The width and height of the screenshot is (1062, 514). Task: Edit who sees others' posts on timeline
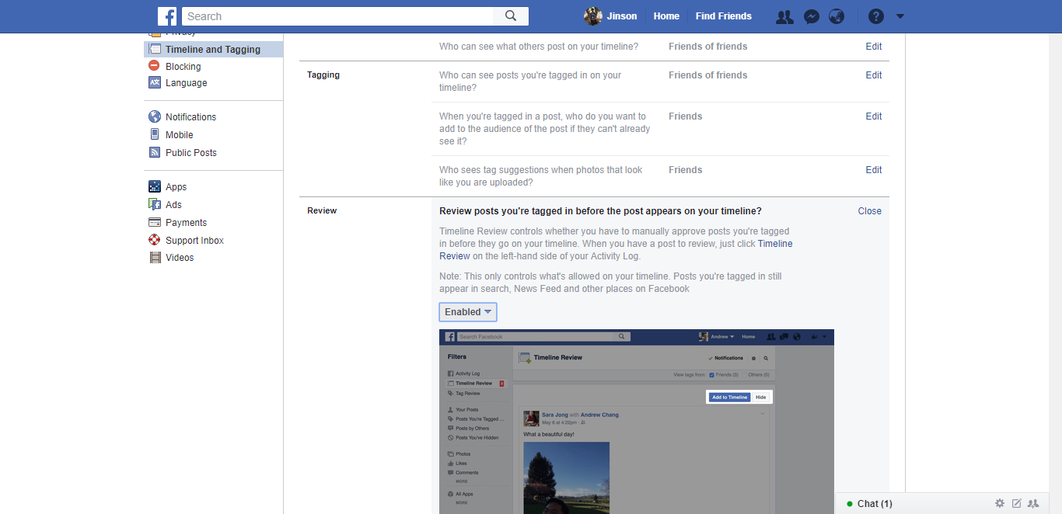tap(874, 47)
